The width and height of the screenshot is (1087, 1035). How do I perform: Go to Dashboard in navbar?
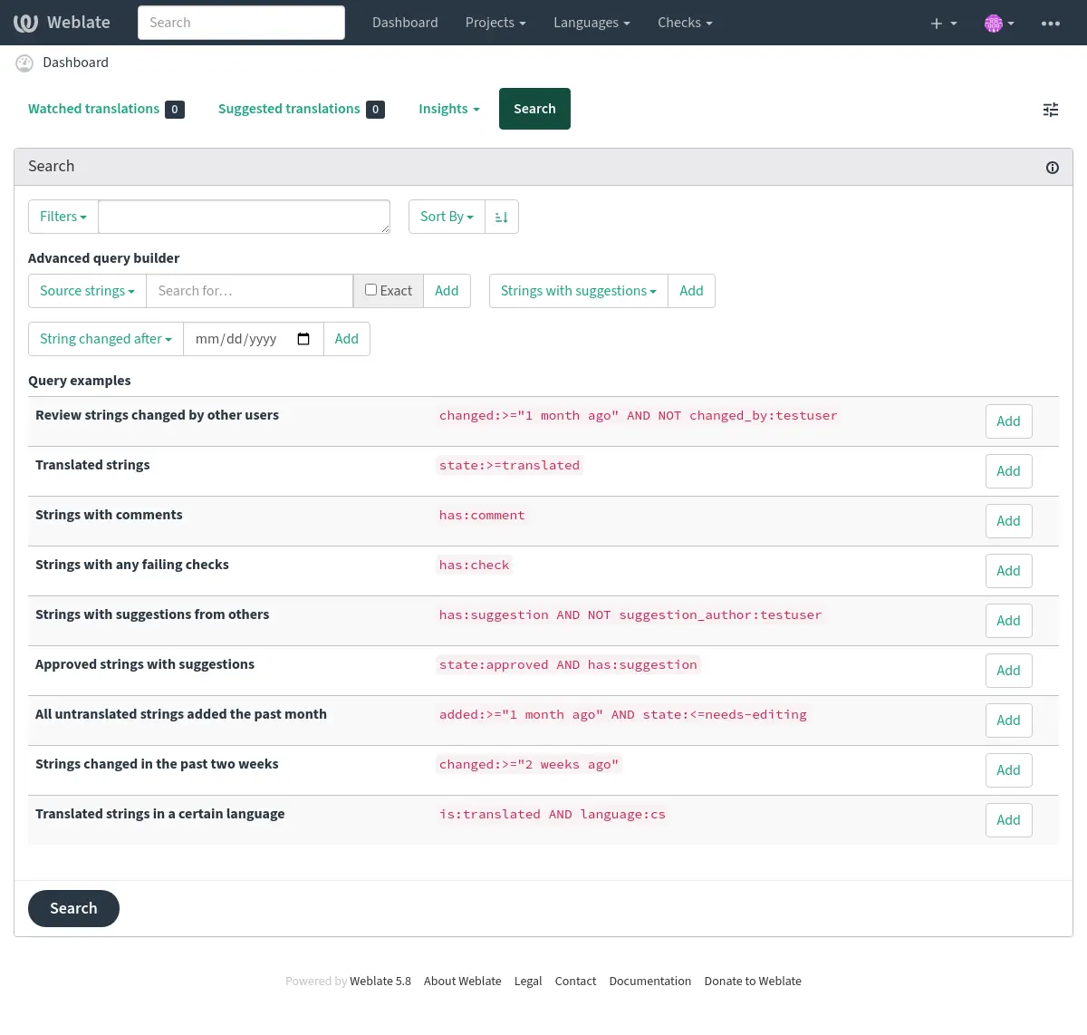[405, 23]
